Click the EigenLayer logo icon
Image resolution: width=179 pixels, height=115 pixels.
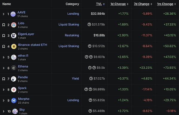14,36
